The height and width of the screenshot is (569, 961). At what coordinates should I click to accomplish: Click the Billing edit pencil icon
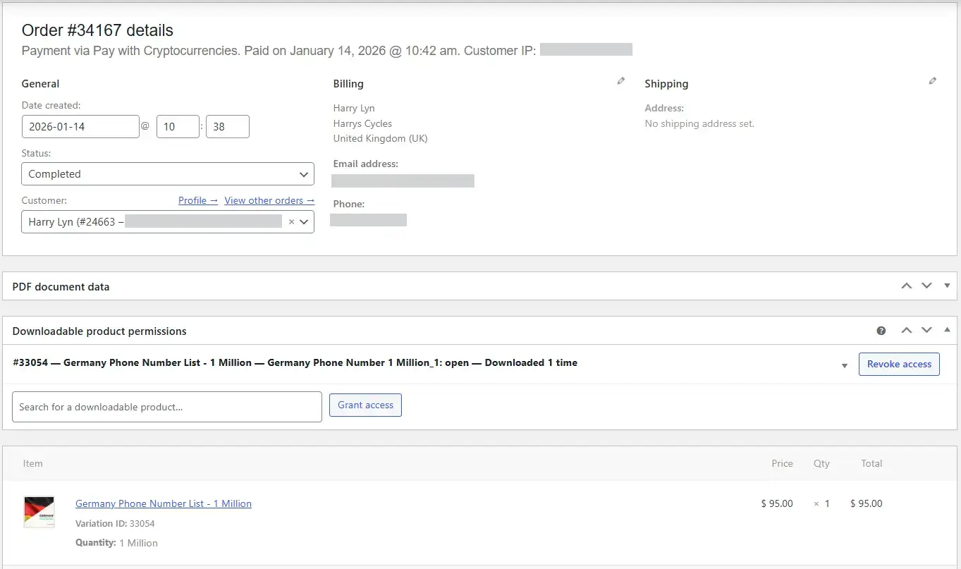click(620, 82)
